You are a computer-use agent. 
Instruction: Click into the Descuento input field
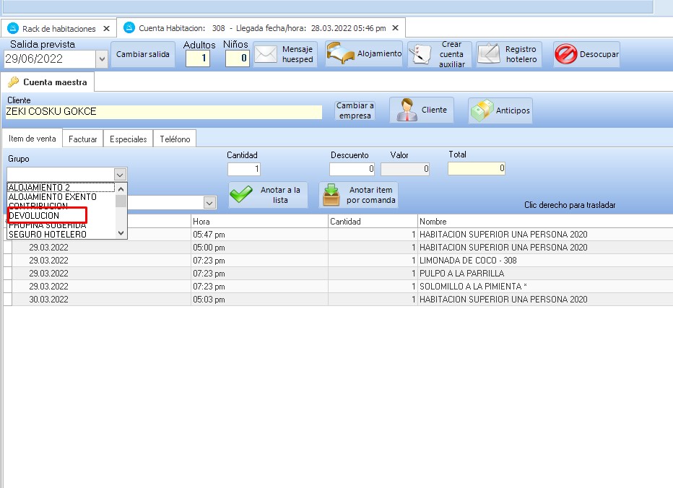(x=352, y=169)
